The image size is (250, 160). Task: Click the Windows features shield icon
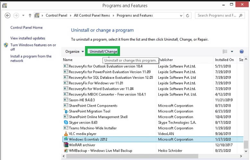point(6,45)
